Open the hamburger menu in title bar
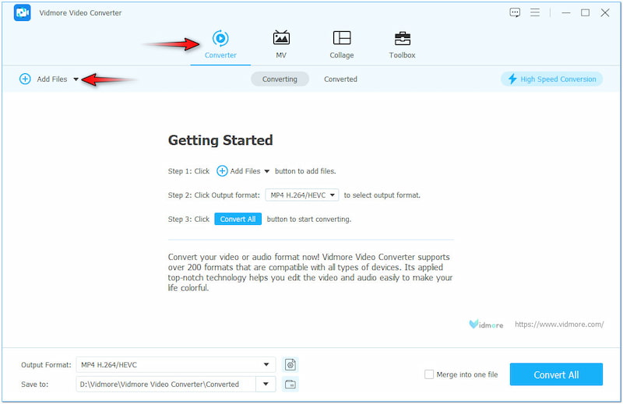The width and height of the screenshot is (623, 404). 535,12
